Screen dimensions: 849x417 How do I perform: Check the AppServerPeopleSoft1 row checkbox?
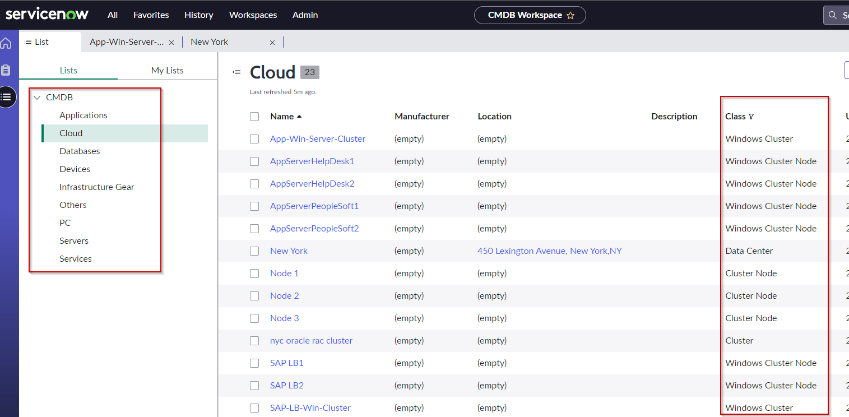[x=254, y=206]
